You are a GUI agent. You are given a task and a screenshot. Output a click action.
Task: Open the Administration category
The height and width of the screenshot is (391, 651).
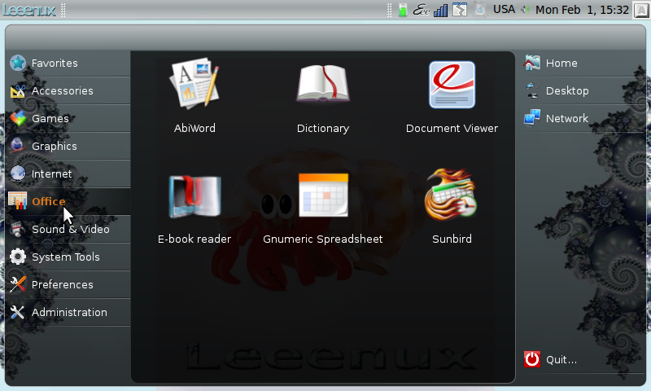coord(68,313)
